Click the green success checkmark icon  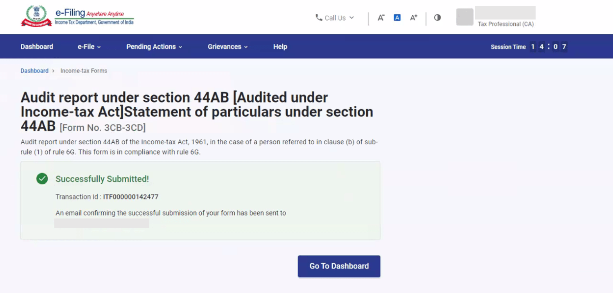(42, 179)
